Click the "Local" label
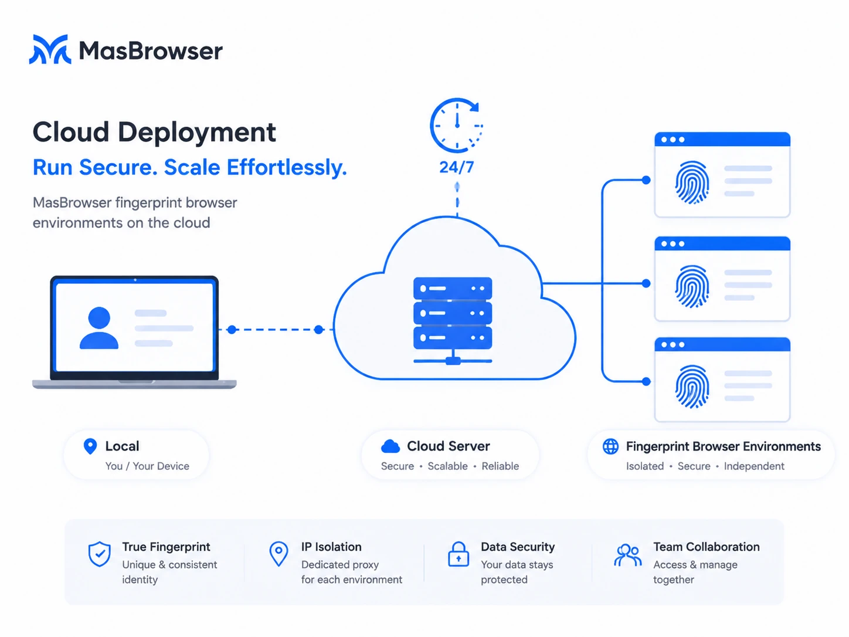Screen dimensions: 849x637 click(122, 446)
